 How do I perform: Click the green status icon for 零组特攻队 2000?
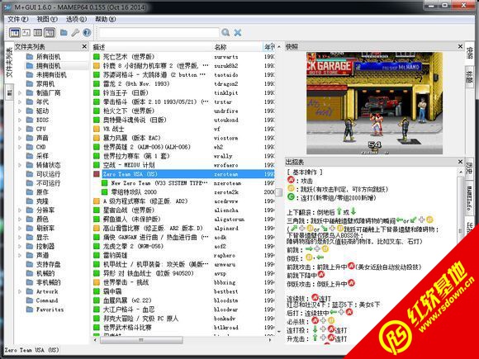point(105,192)
